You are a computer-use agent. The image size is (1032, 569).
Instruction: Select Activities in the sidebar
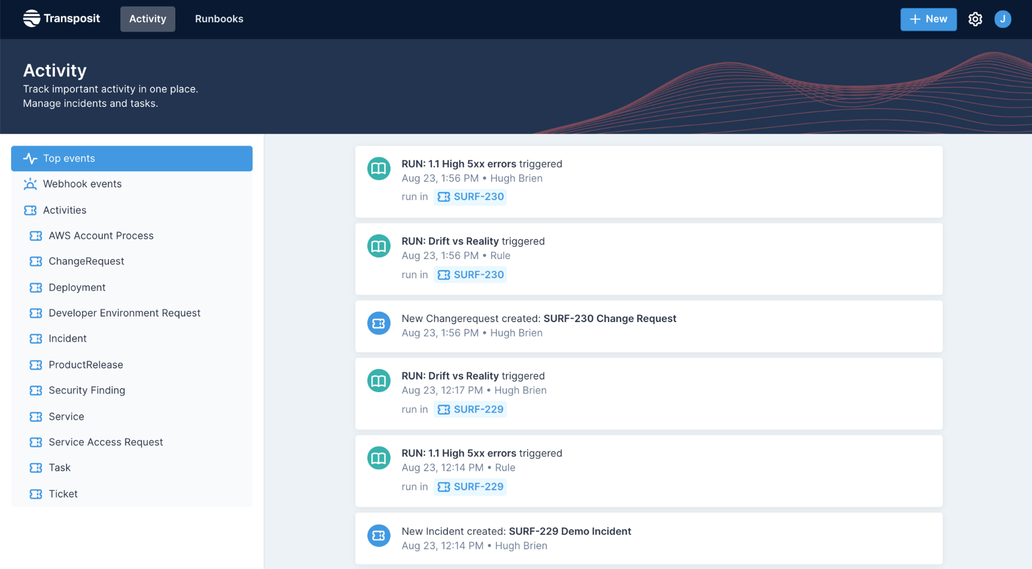pos(64,210)
